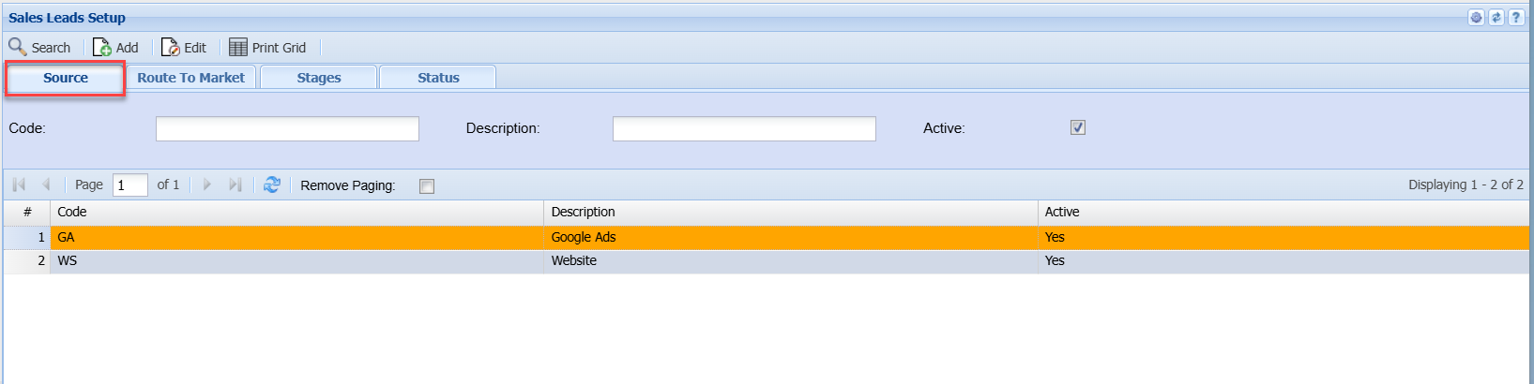Click the Print Grid icon
Image resolution: width=1534 pixels, height=384 pixels.
(x=238, y=48)
